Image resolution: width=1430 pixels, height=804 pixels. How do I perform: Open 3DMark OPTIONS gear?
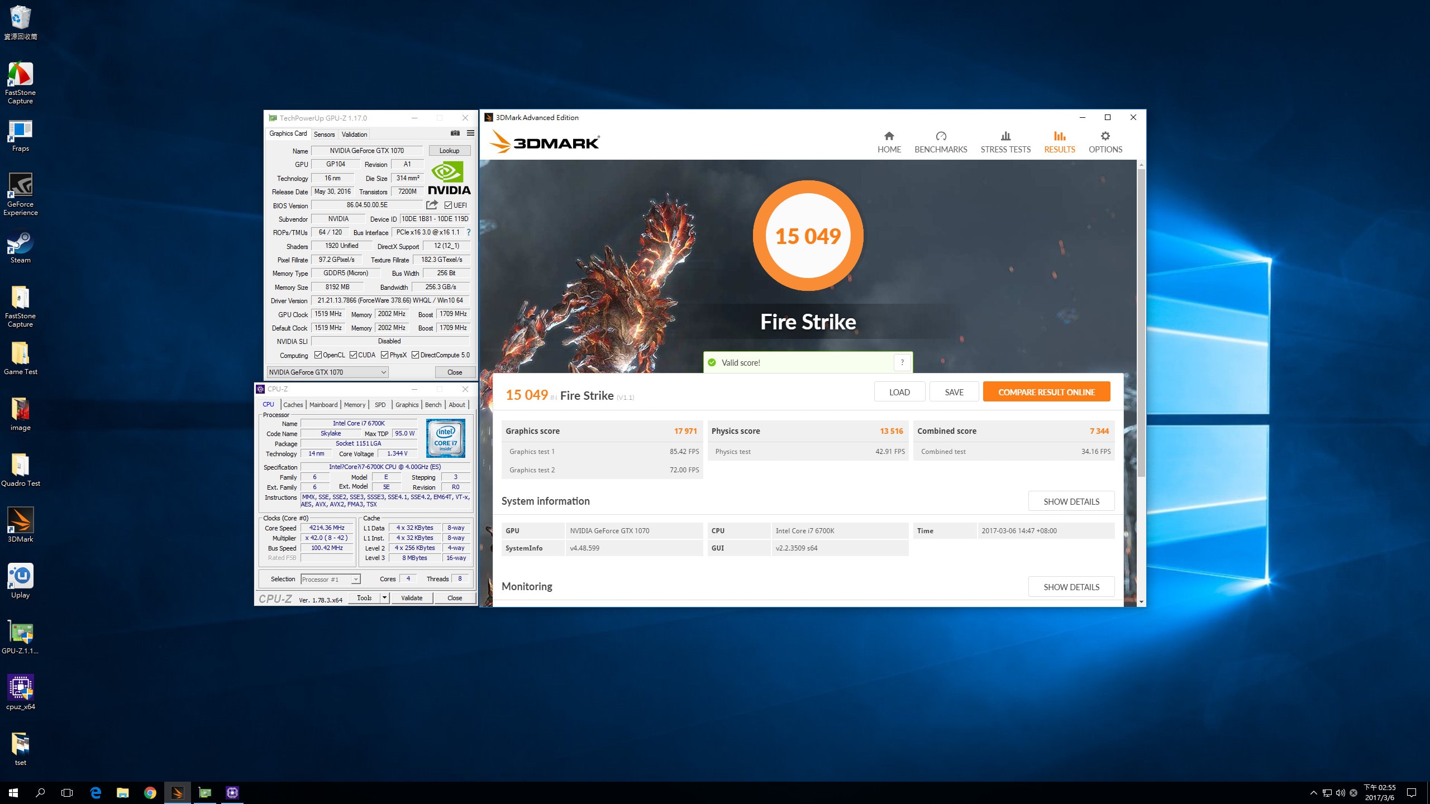(1105, 142)
